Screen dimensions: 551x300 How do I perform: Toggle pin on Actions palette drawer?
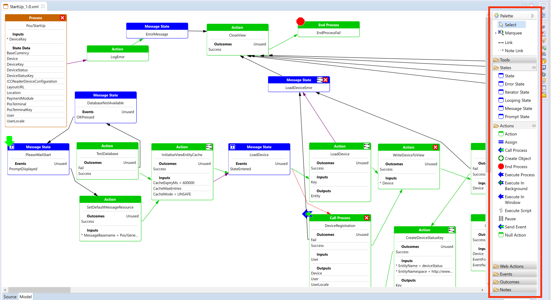534,126
